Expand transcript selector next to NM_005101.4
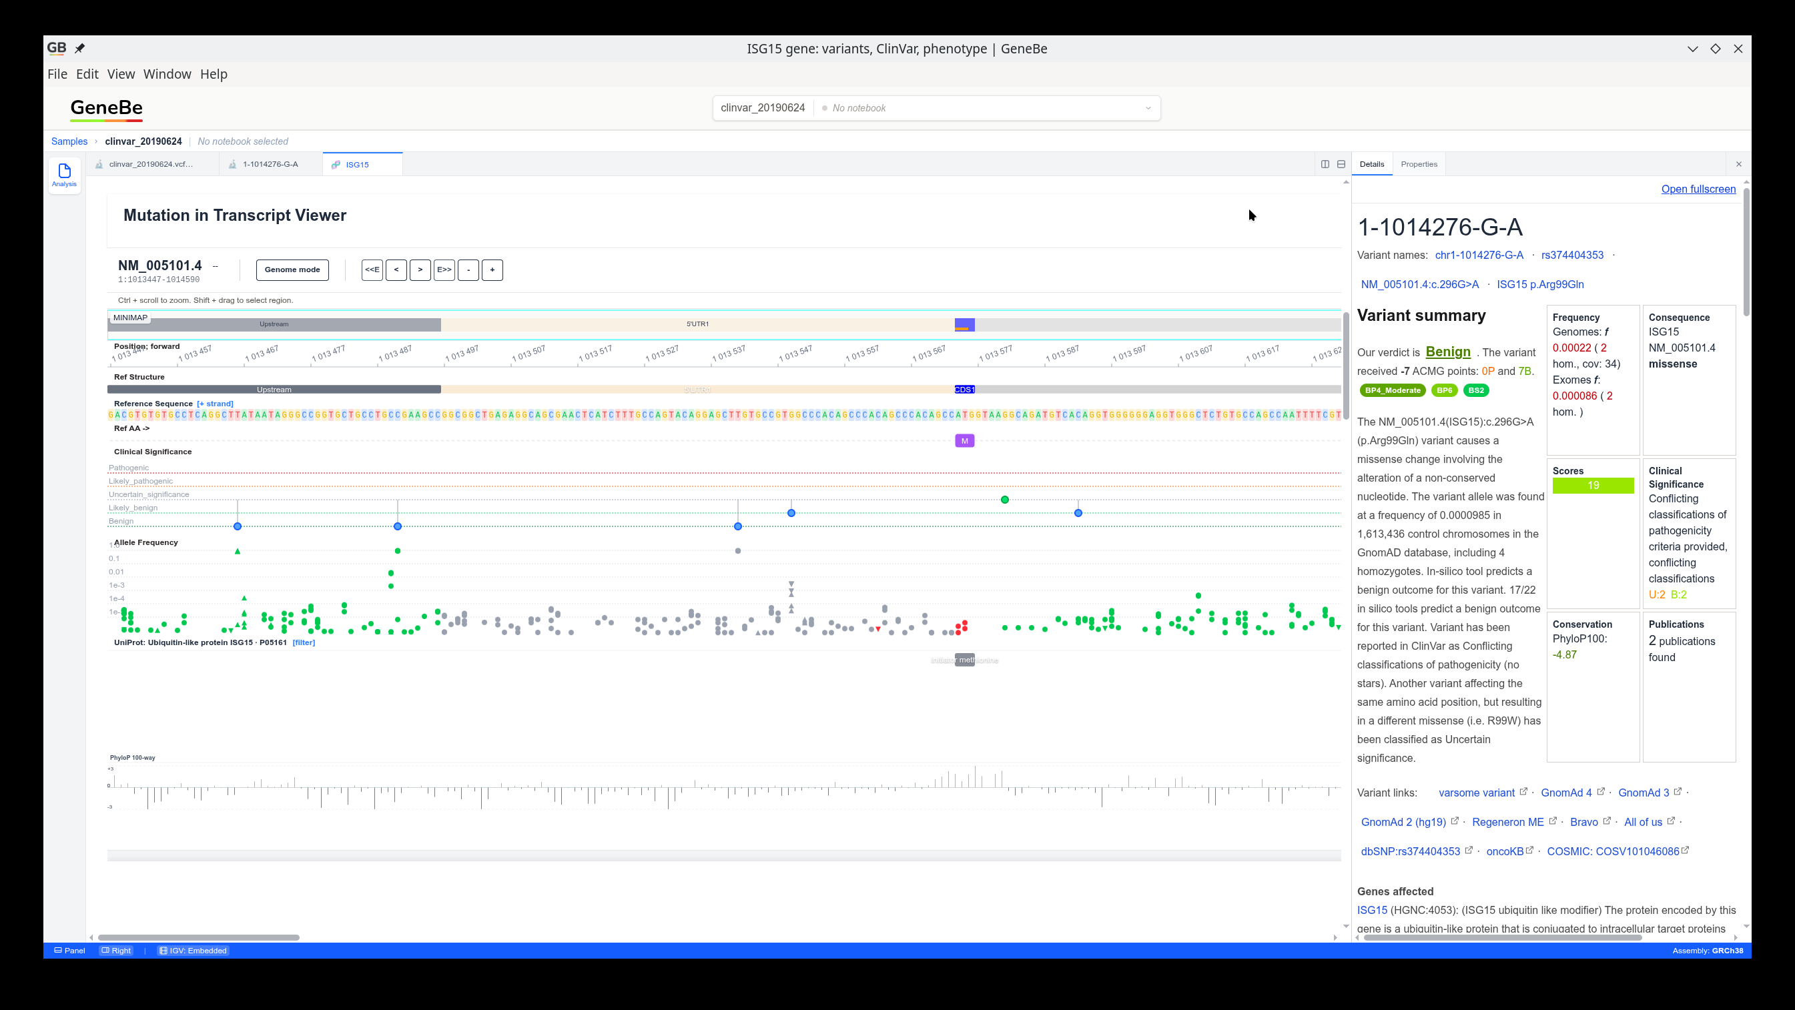Image resolution: width=1795 pixels, height=1010 pixels. [216, 266]
